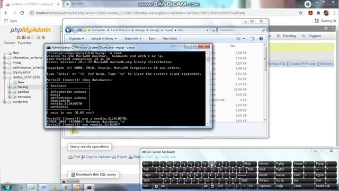Select the transaksi table in tree
The image size is (339, 191).
24,97
